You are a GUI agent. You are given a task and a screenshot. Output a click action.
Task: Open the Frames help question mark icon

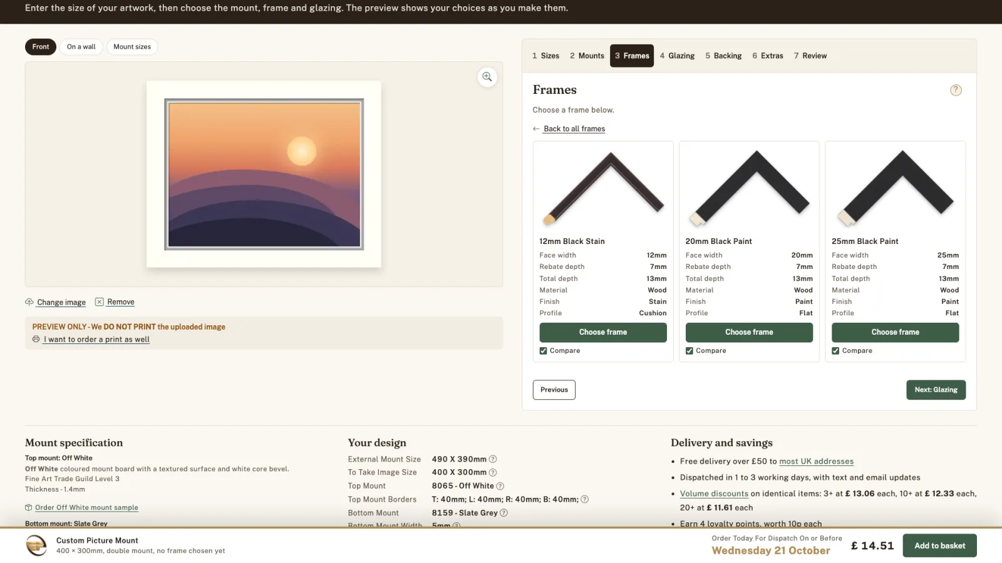click(x=956, y=90)
